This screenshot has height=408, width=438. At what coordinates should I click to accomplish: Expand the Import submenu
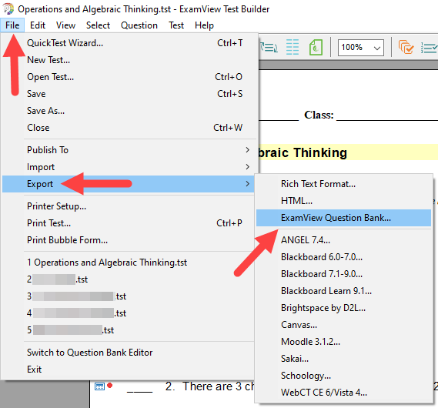(129, 167)
